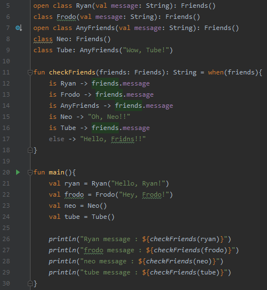The height and width of the screenshot is (290, 267).
Task: Click the when keyword on line 11
Action: click(216, 72)
